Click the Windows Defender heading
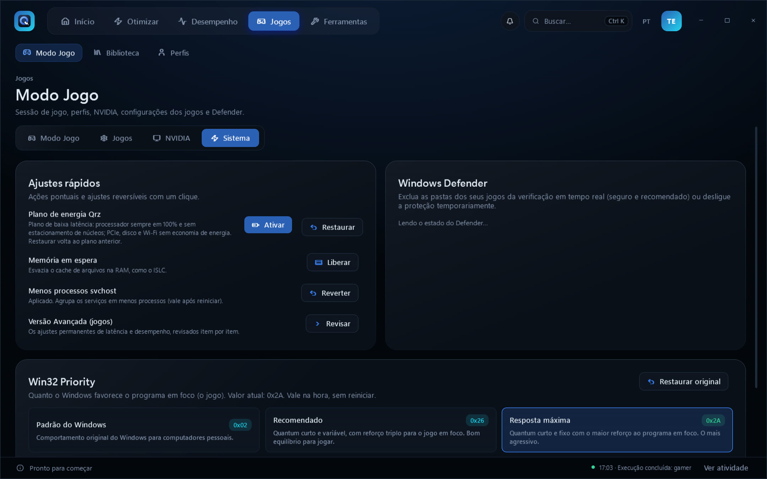This screenshot has width=767, height=479. pos(442,183)
